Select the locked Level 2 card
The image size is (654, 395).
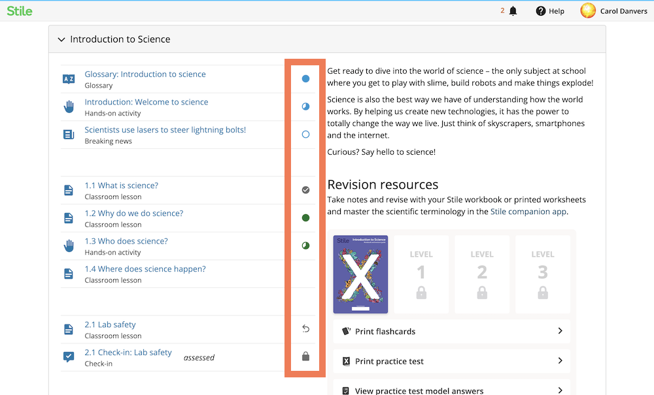click(482, 274)
